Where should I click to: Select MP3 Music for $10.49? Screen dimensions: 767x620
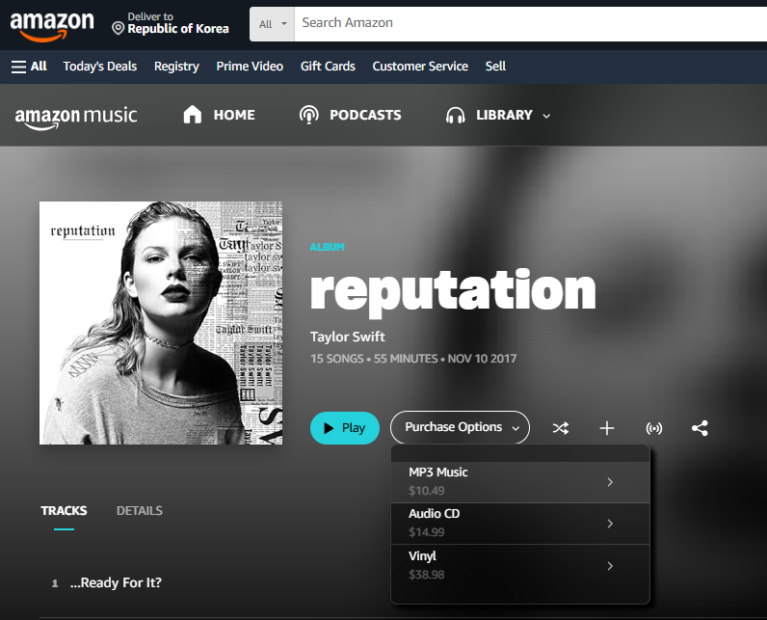[520, 482]
